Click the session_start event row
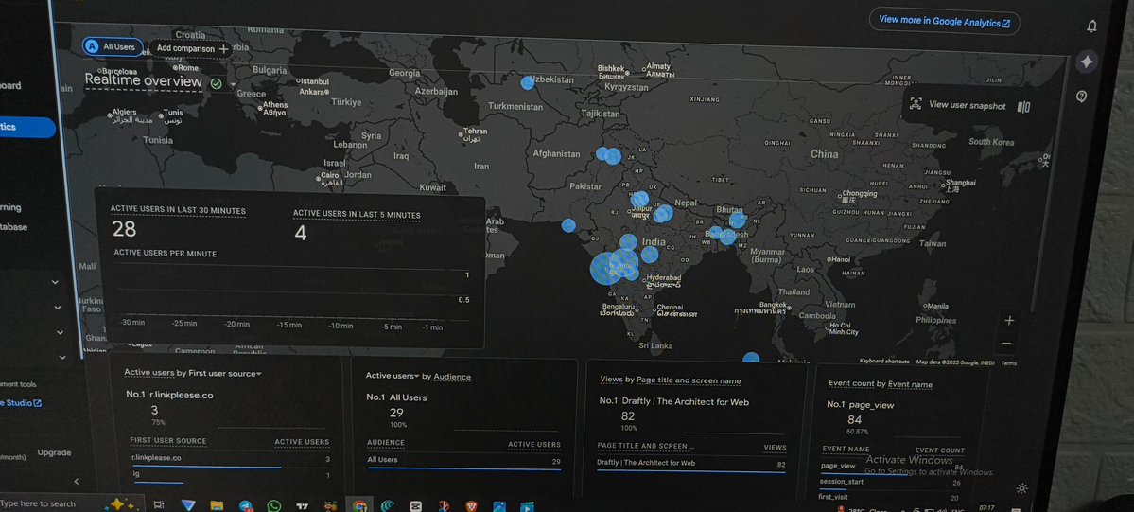This screenshot has width=1134, height=512. (891, 483)
